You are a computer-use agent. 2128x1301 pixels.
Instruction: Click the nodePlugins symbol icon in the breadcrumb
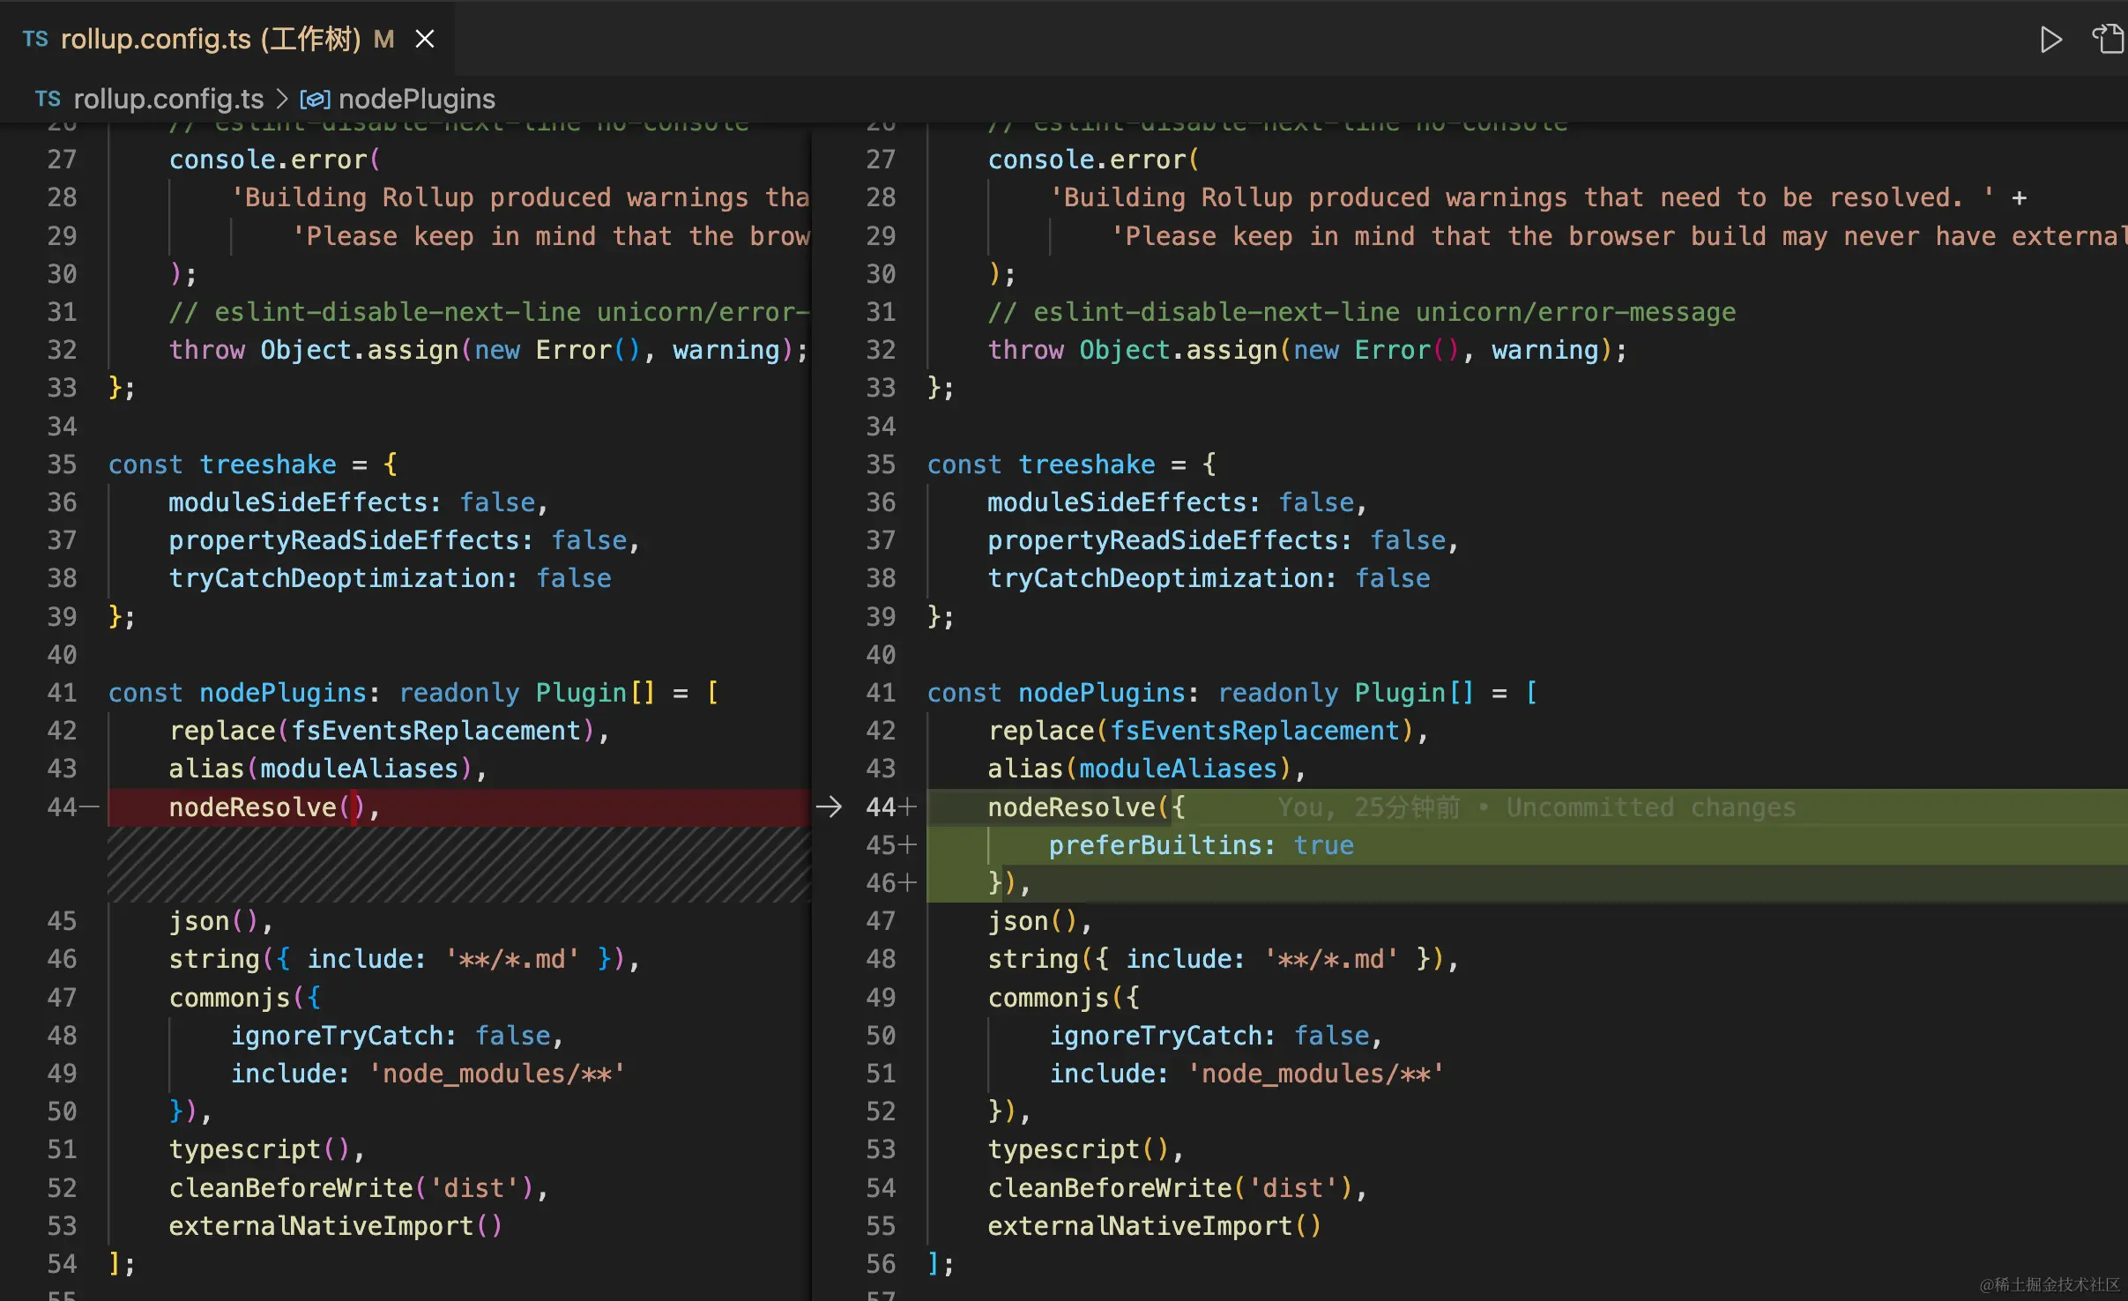[x=315, y=100]
